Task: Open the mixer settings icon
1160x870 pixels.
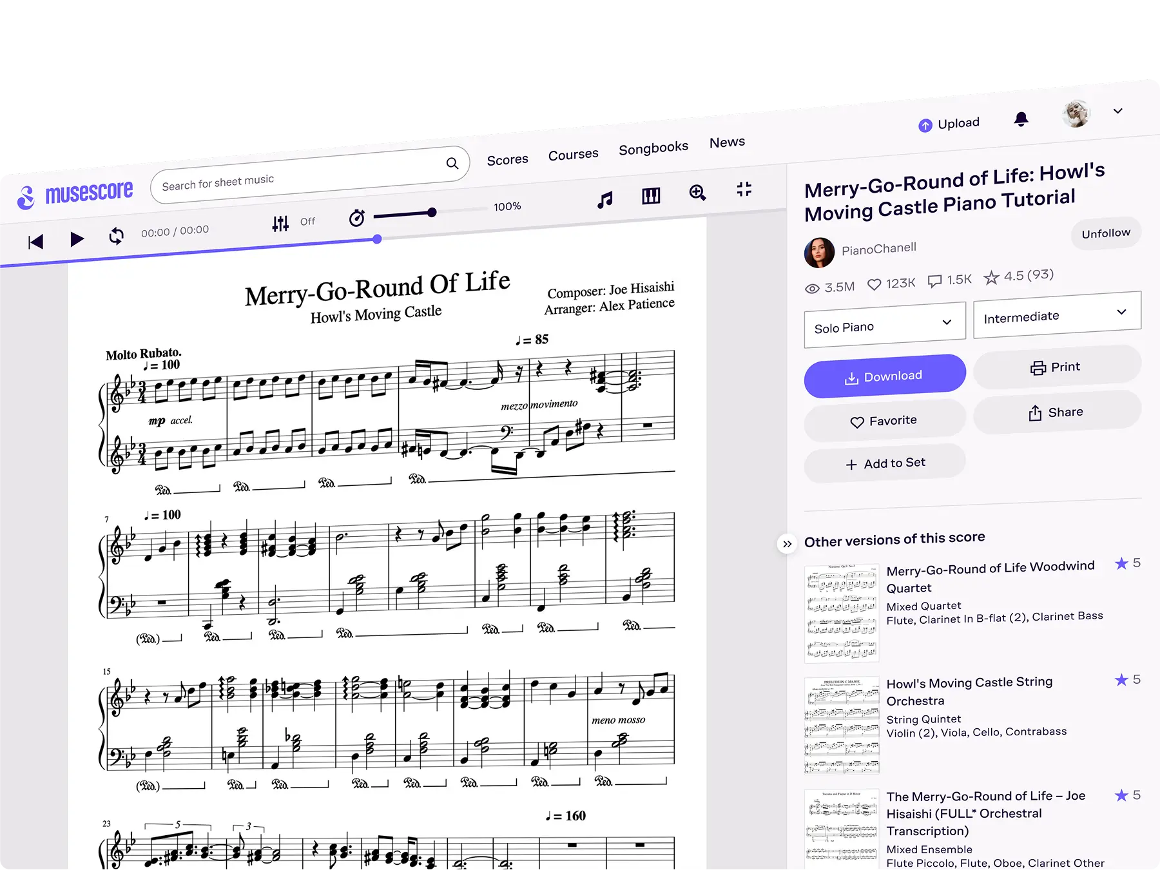Action: 280,222
